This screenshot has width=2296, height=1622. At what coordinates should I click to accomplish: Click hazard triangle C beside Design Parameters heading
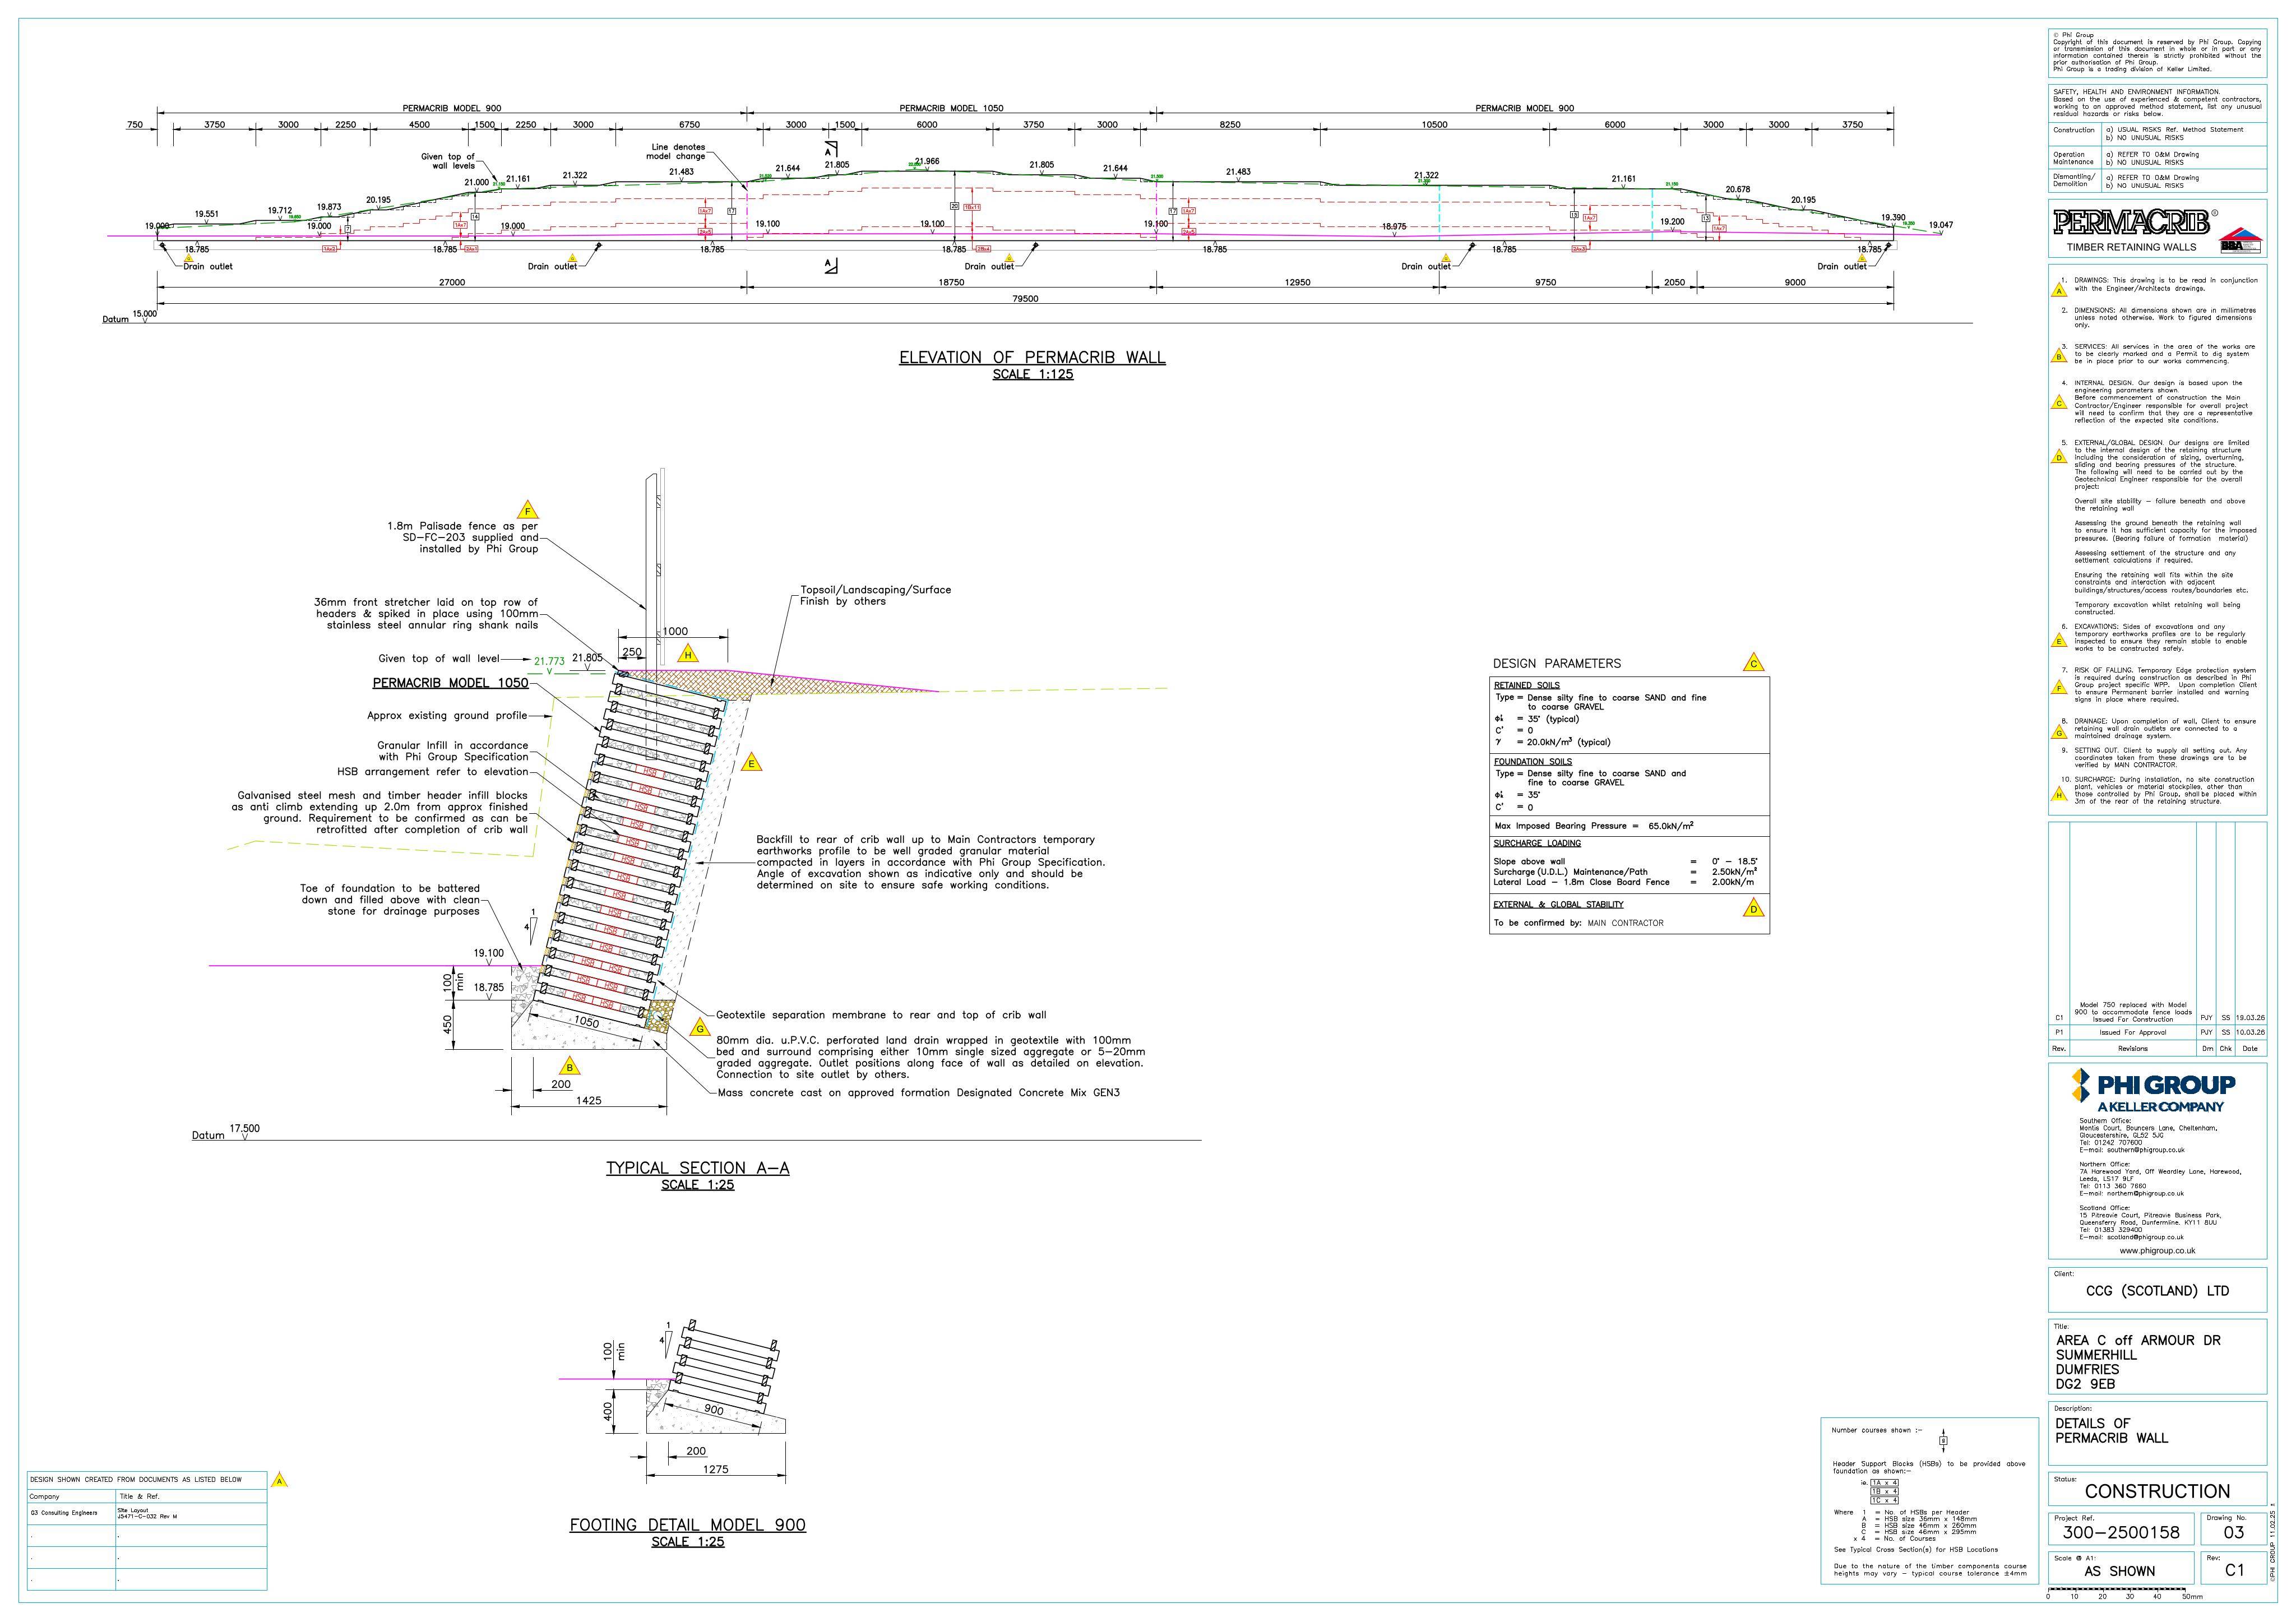pos(1753,662)
